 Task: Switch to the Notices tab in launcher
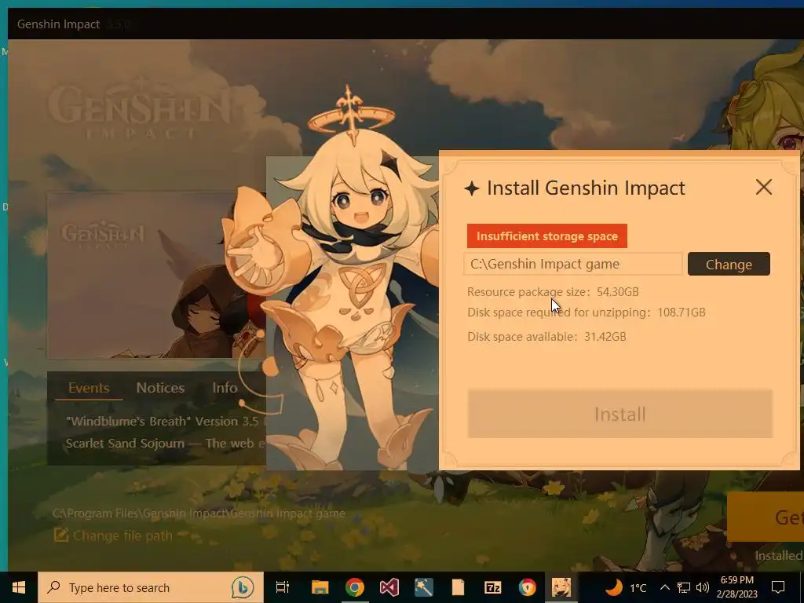(160, 388)
